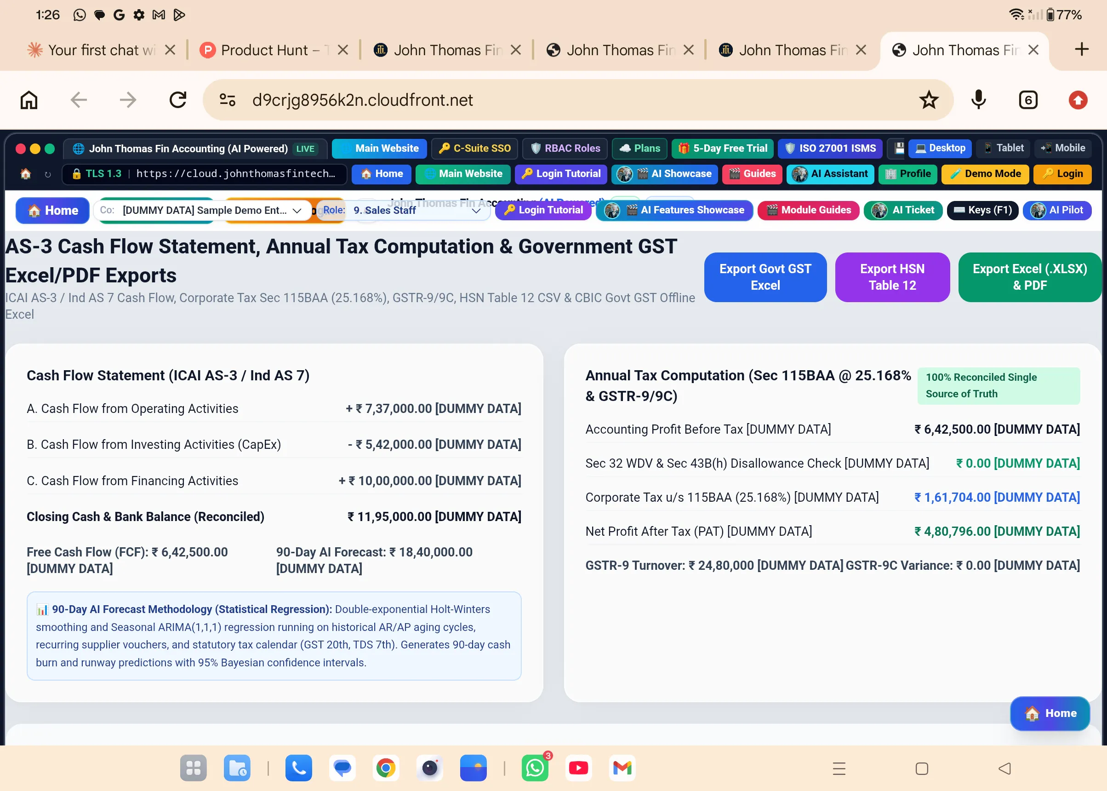This screenshot has width=1107, height=791.
Task: Go back with the browser back arrow
Action: [78, 100]
